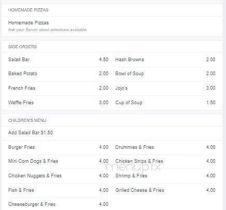
Task: Click the Bowl of Soup entry
Action: point(165,74)
